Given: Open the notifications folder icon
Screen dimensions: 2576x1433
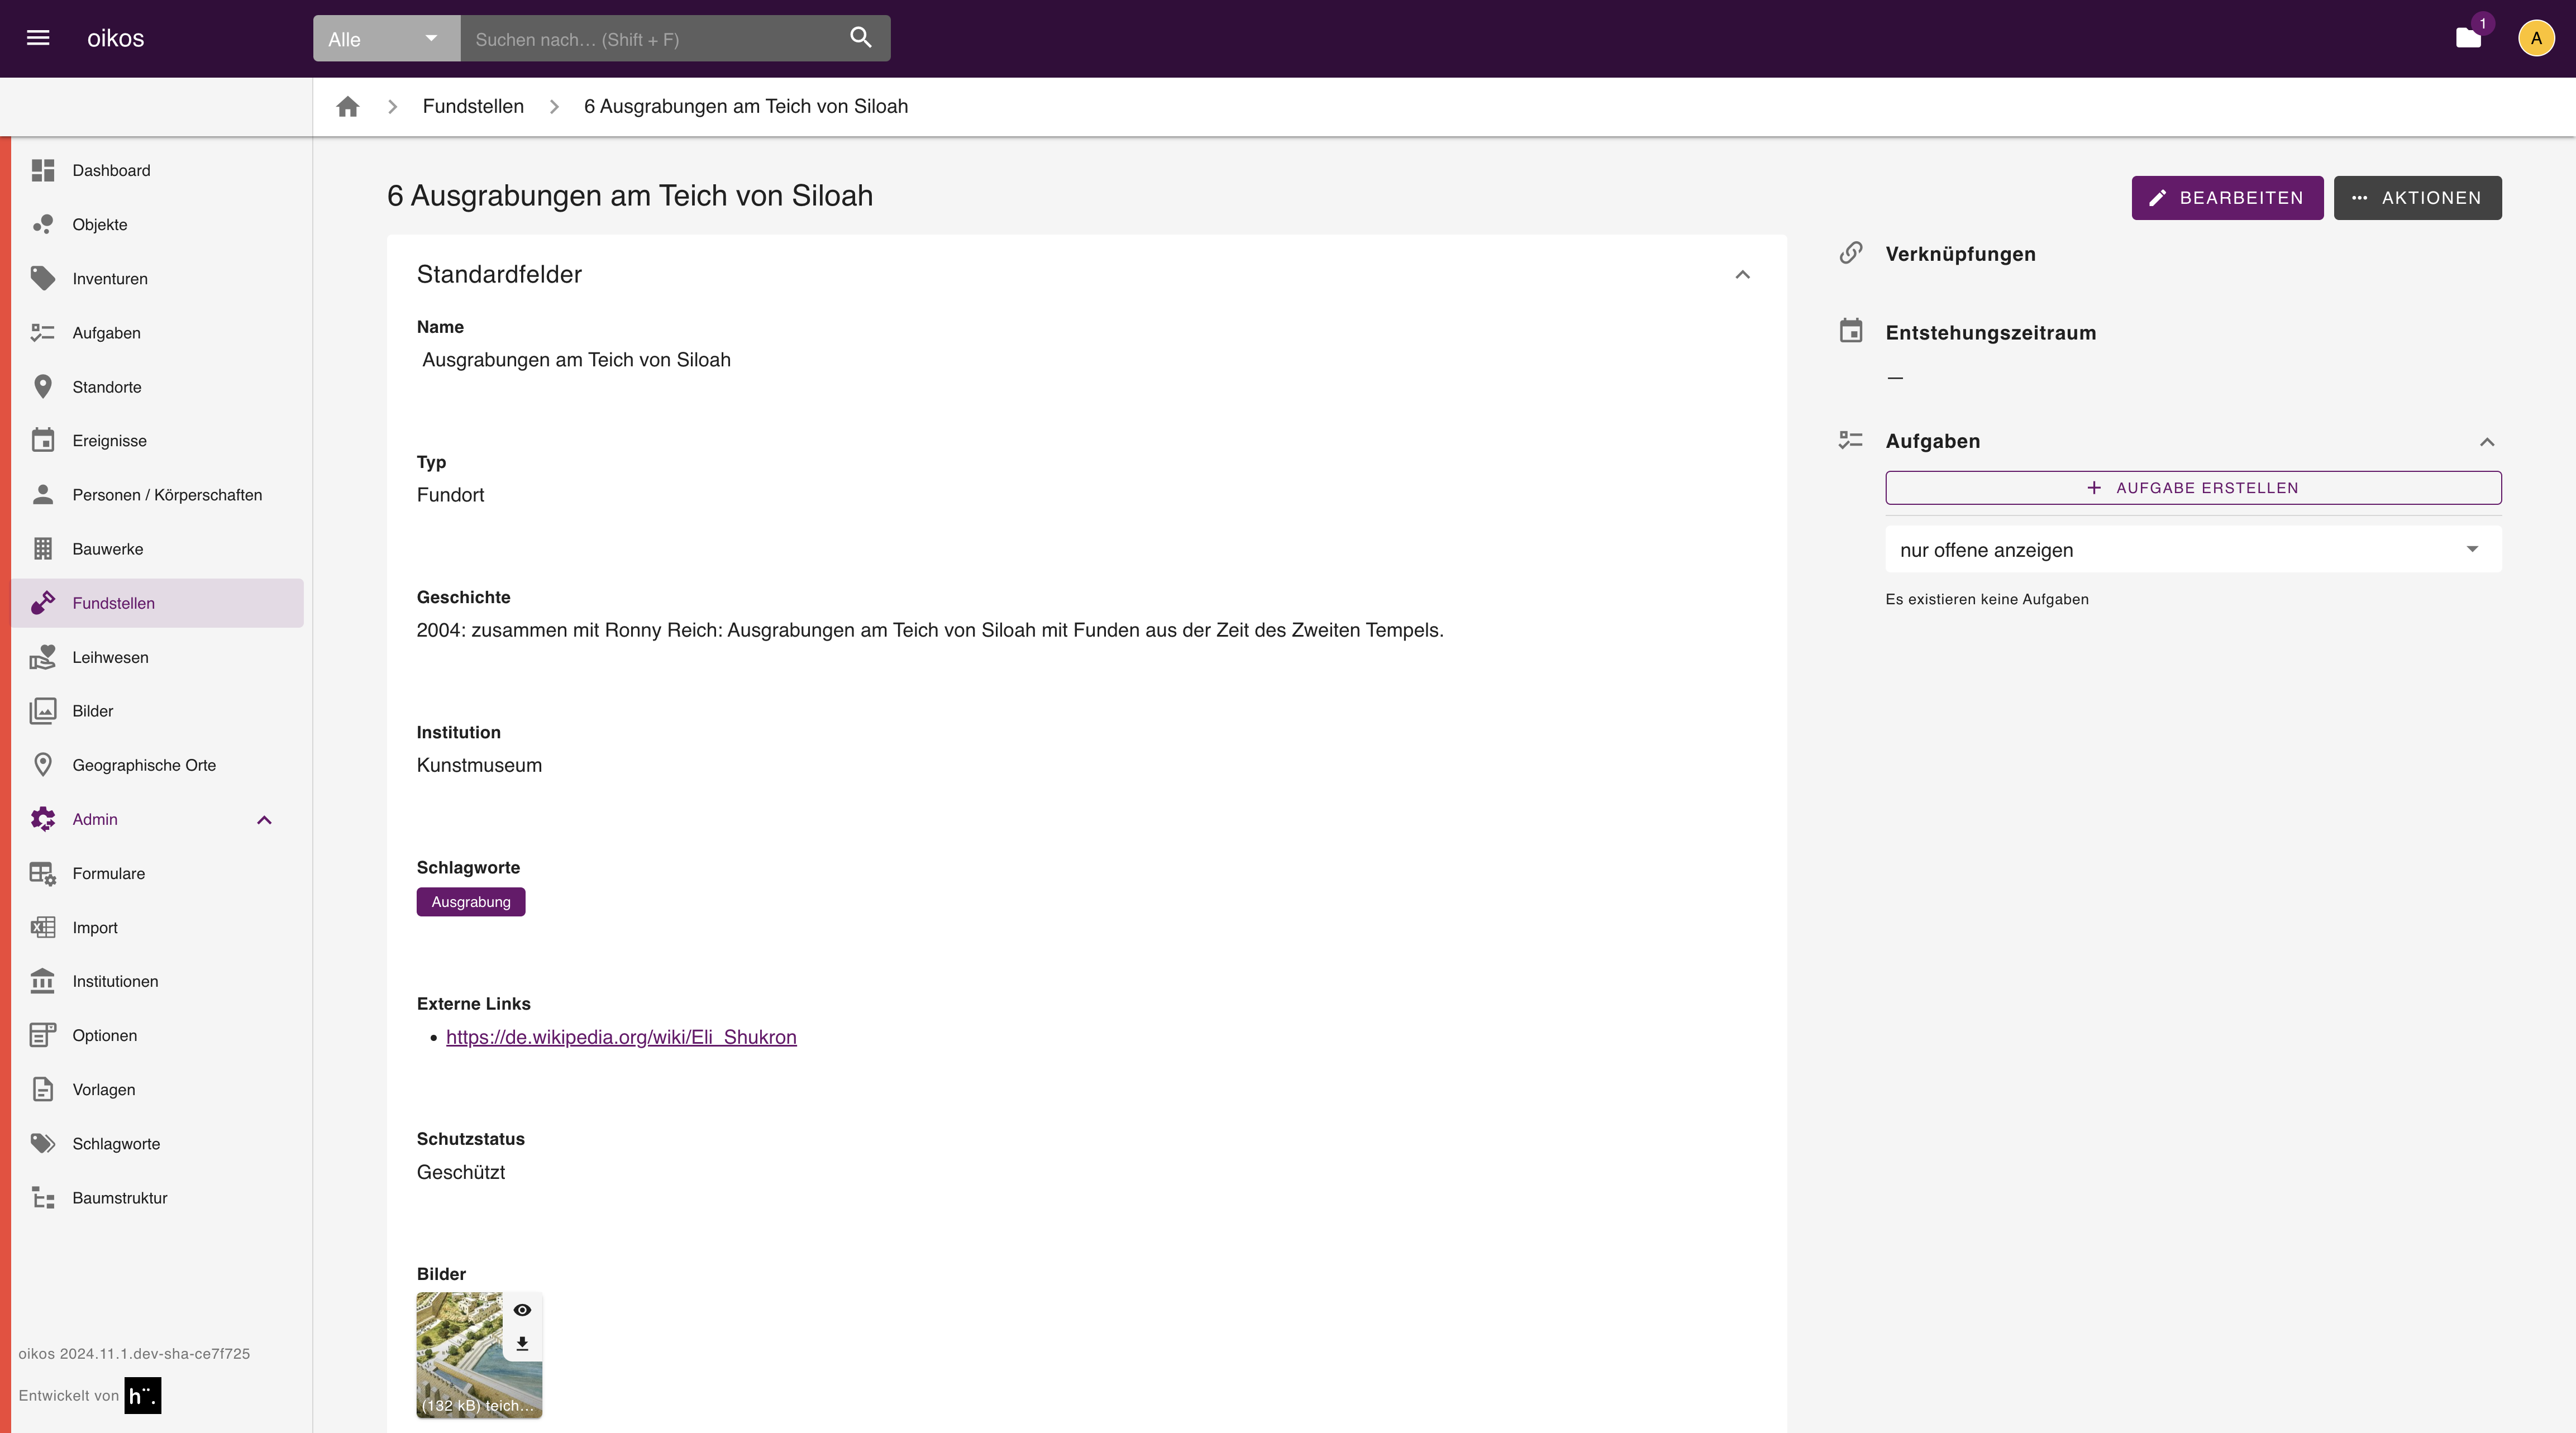Looking at the screenshot, I should coord(2468,38).
